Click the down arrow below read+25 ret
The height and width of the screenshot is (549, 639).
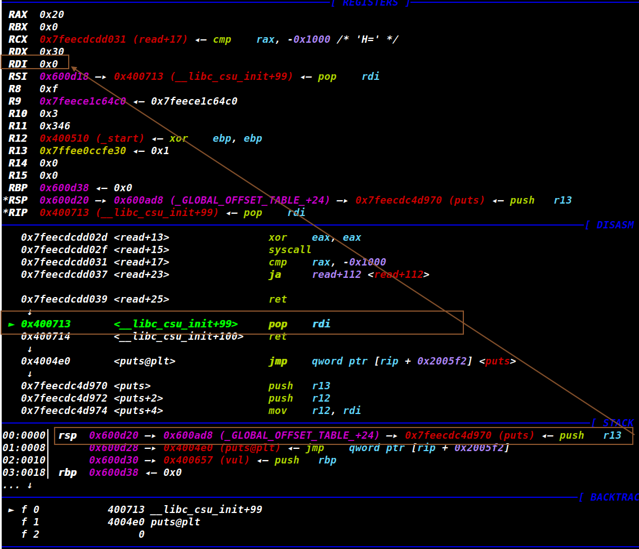pos(29,312)
